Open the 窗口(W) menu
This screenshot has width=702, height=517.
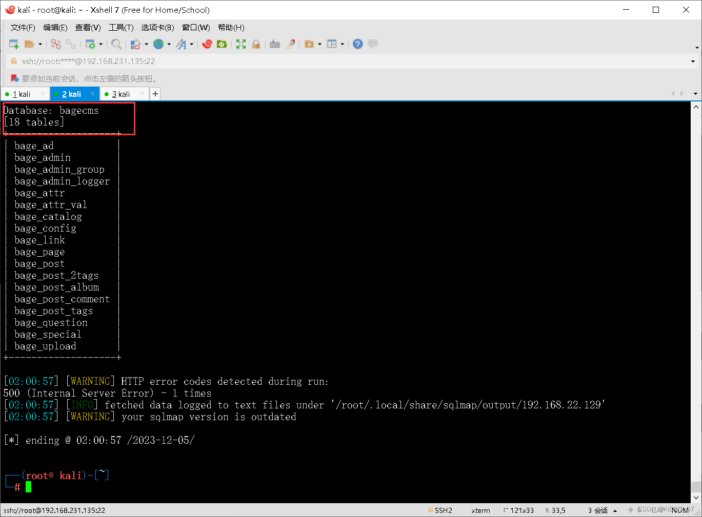(x=196, y=28)
